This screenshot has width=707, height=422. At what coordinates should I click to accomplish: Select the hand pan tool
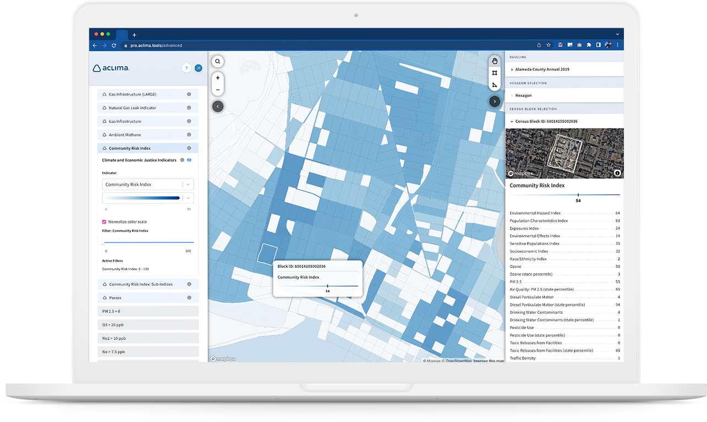tap(495, 60)
